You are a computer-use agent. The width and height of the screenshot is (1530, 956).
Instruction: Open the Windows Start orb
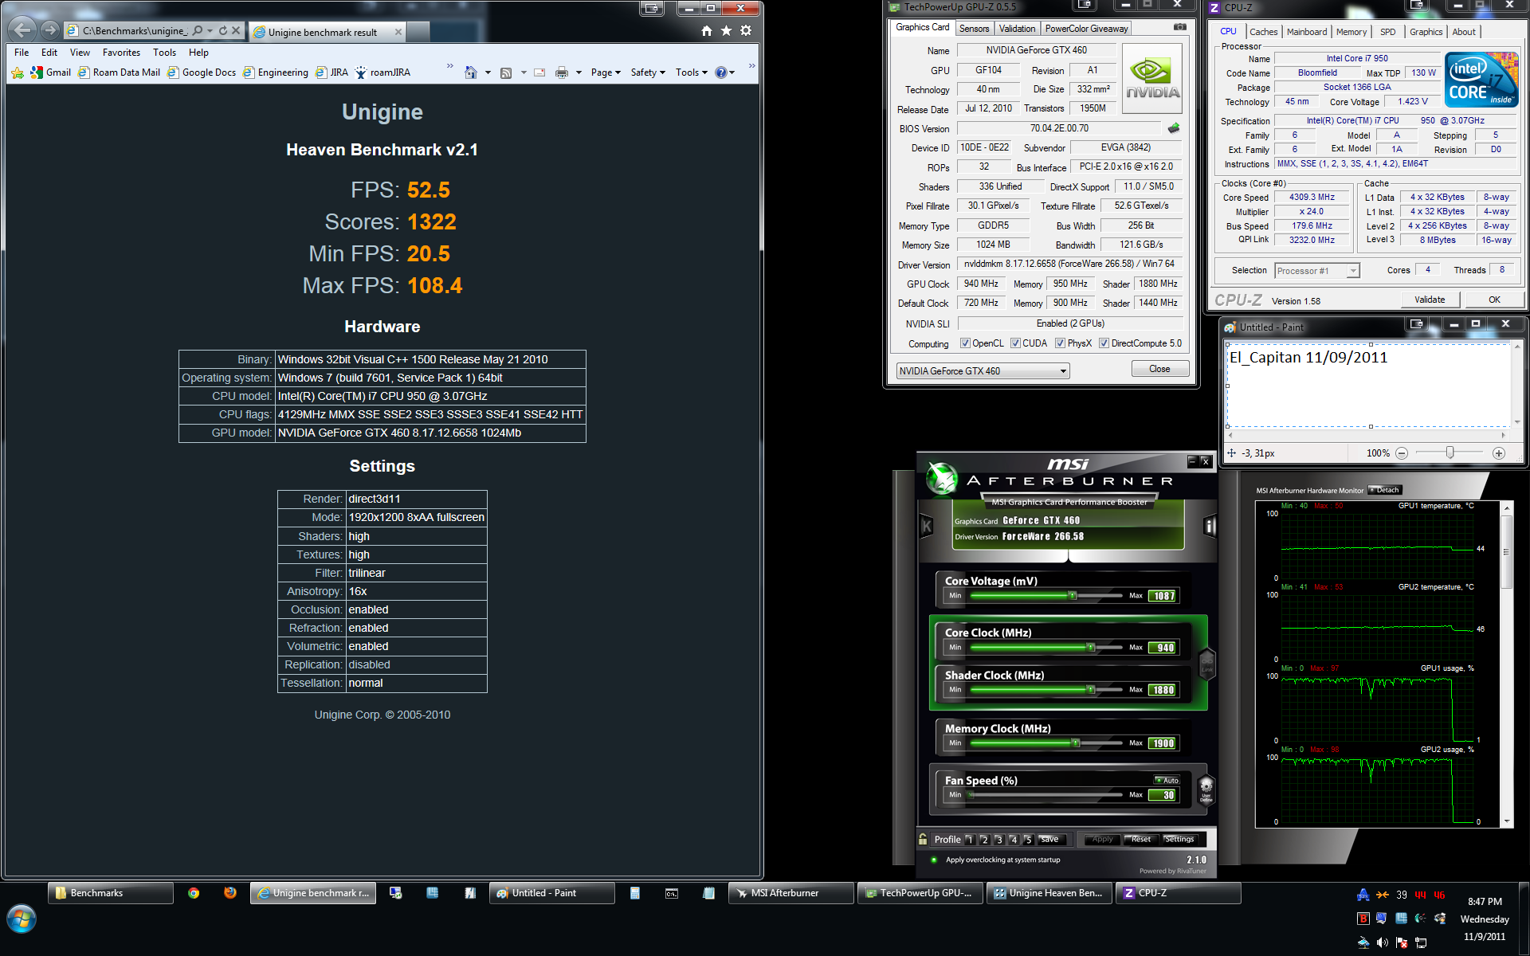(22, 919)
